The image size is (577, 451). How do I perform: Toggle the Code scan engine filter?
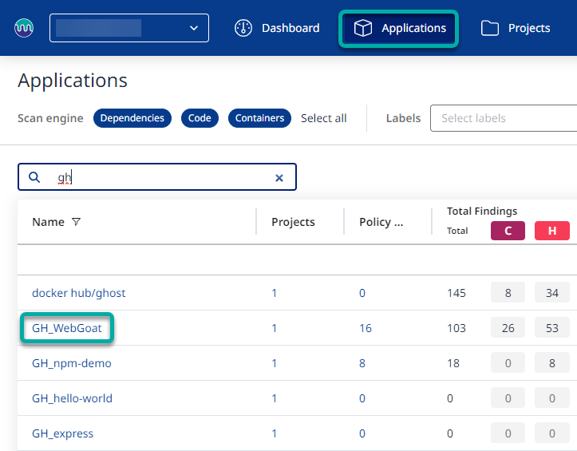200,118
